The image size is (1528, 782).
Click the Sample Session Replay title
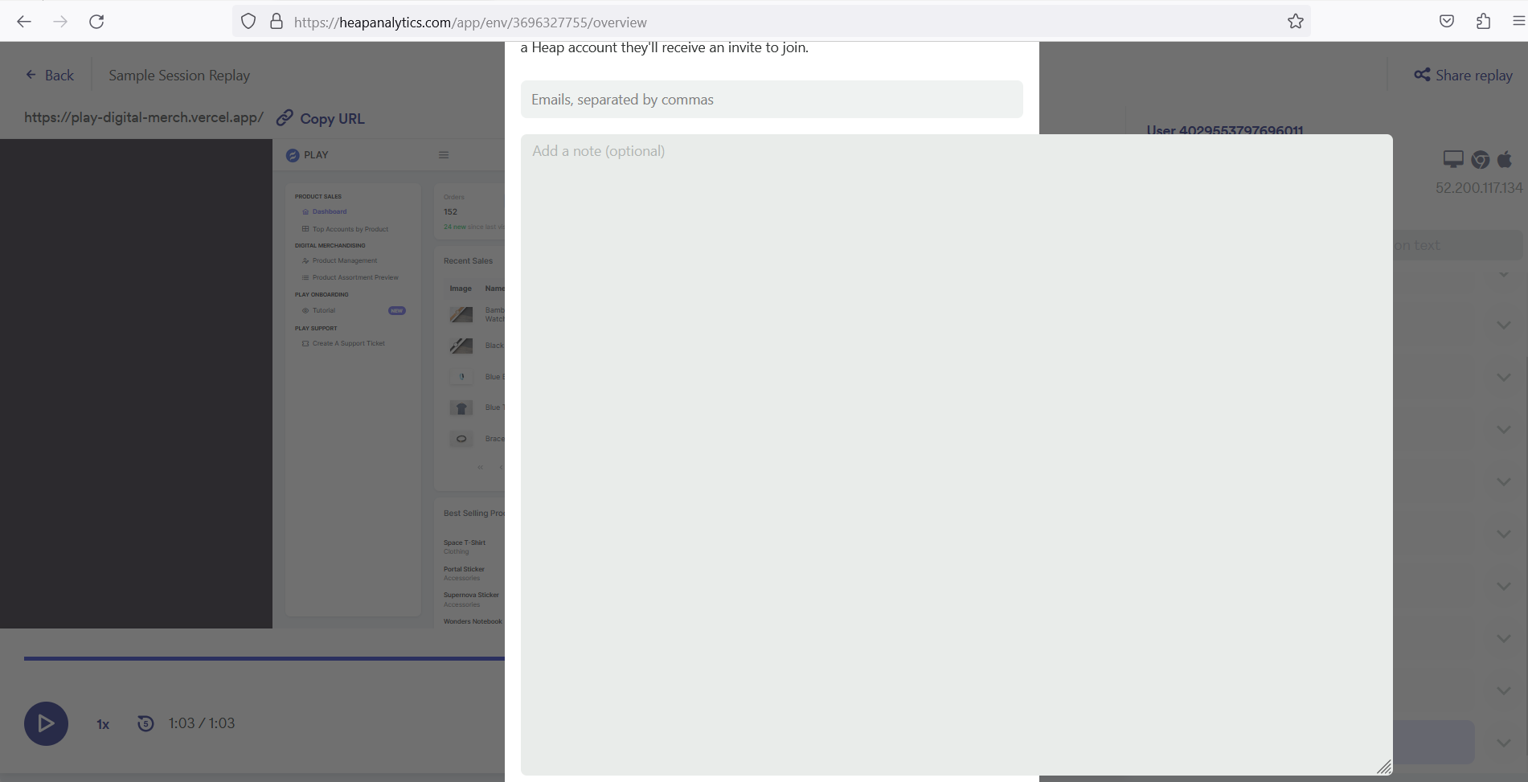point(179,75)
